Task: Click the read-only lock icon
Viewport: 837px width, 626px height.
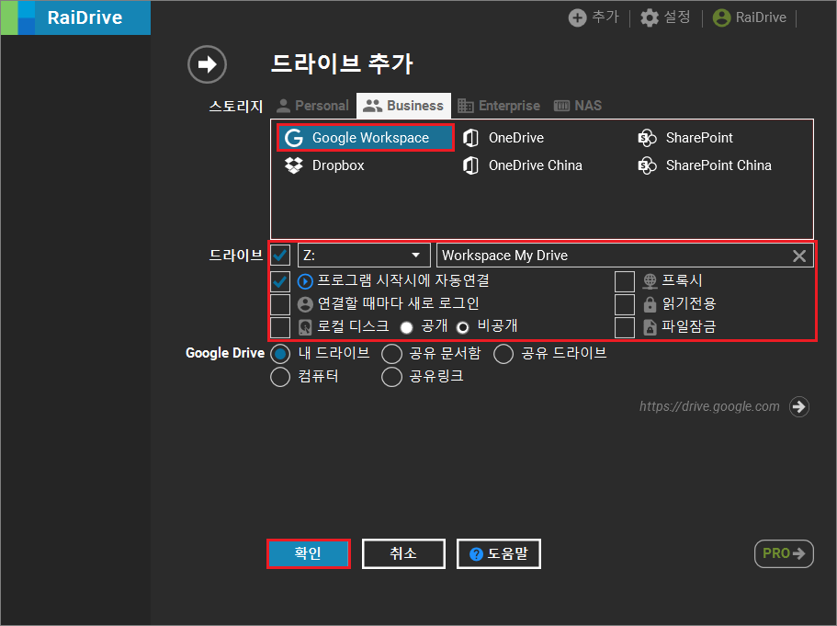Action: [650, 304]
